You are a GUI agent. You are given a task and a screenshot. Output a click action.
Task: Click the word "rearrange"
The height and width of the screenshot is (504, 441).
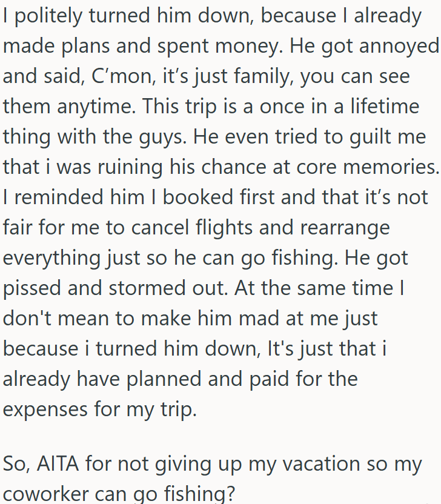[x=345, y=228]
